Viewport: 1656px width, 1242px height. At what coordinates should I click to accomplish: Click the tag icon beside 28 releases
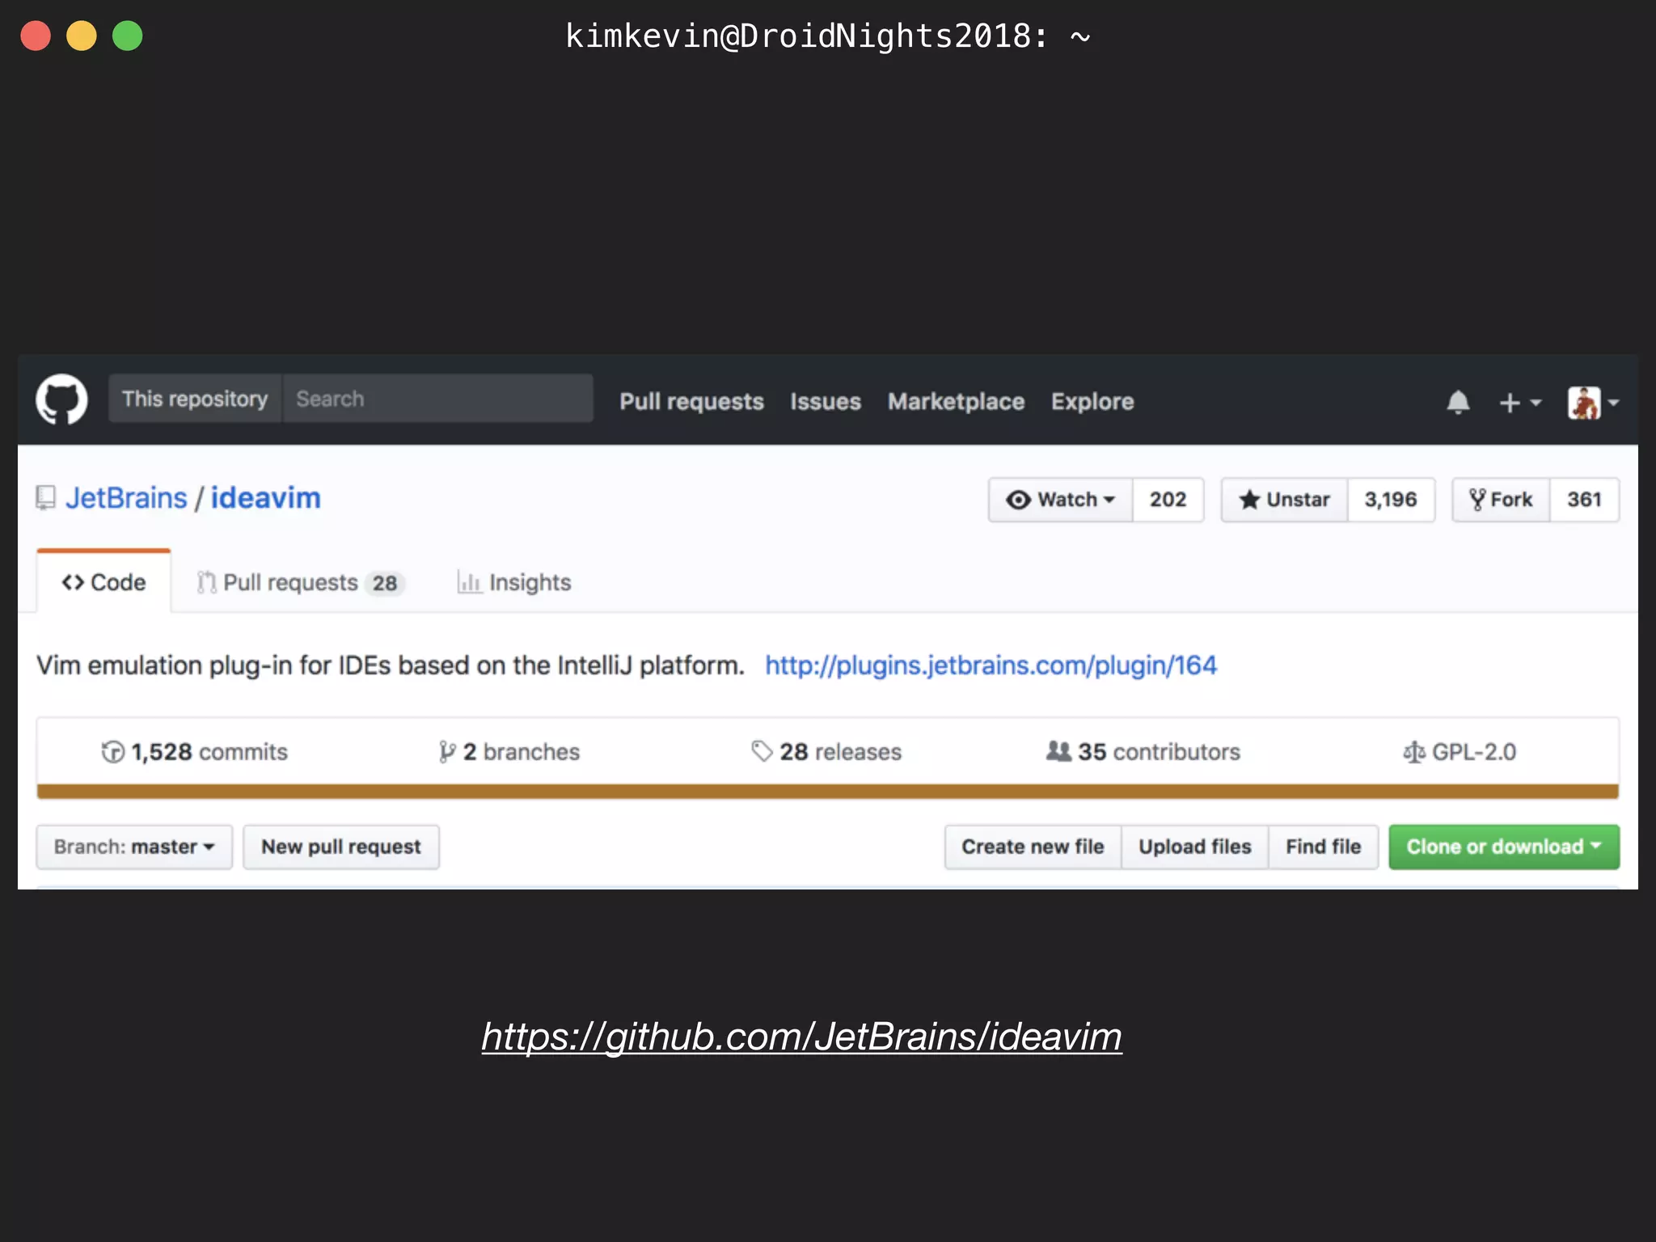coord(762,751)
